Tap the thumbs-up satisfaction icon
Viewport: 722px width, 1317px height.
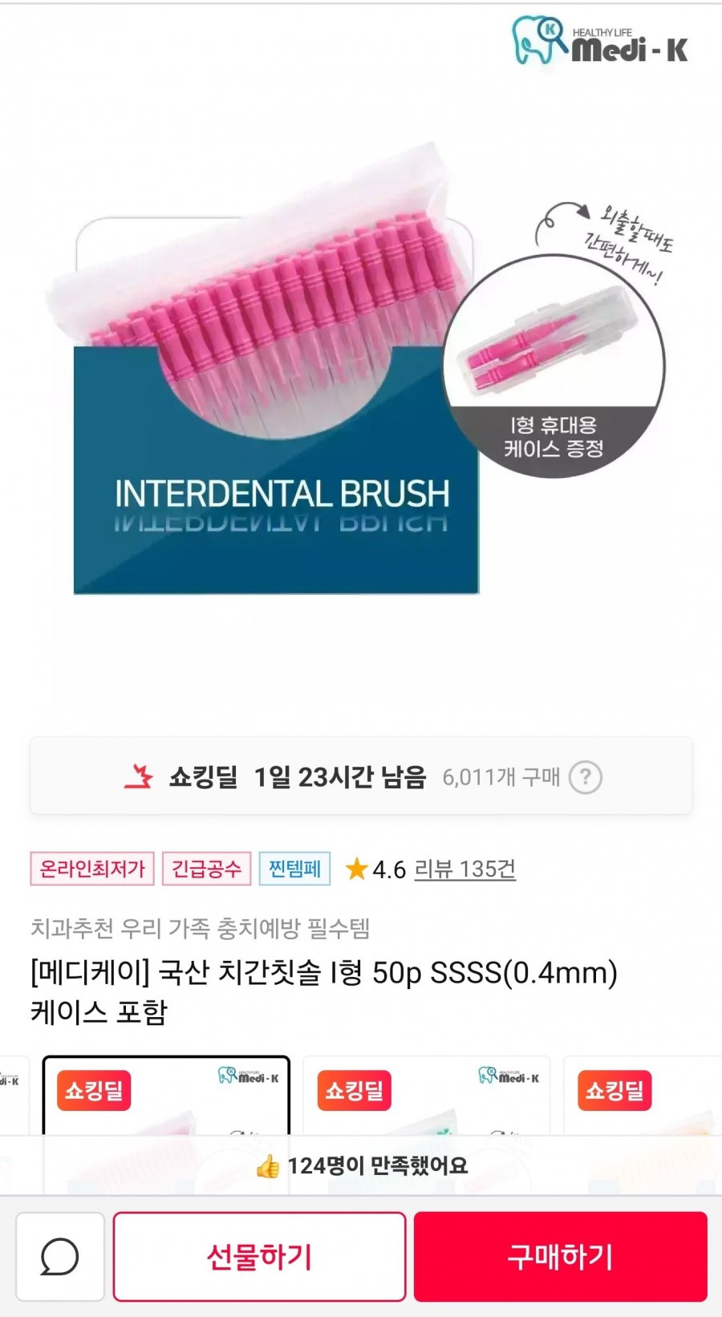tap(268, 1166)
